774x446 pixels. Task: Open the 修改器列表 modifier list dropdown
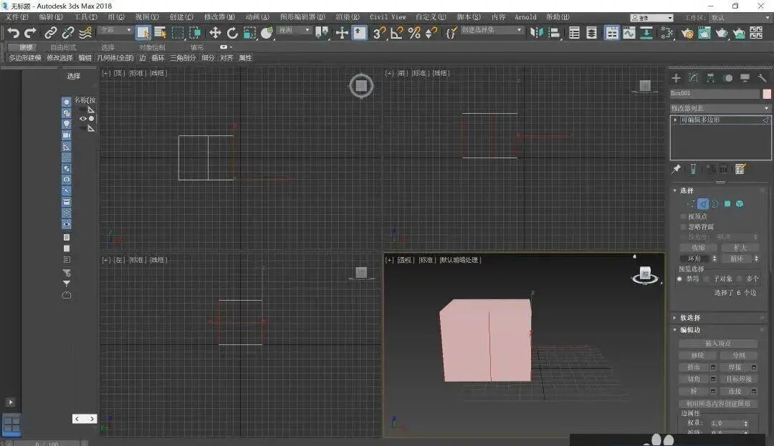tap(720, 108)
